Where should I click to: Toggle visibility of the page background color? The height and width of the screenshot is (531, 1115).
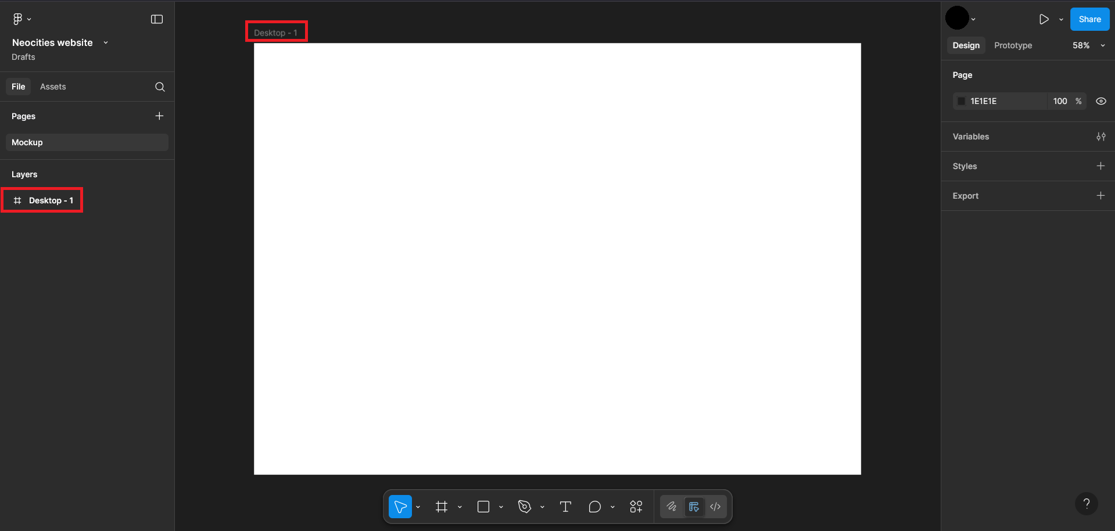point(1101,101)
